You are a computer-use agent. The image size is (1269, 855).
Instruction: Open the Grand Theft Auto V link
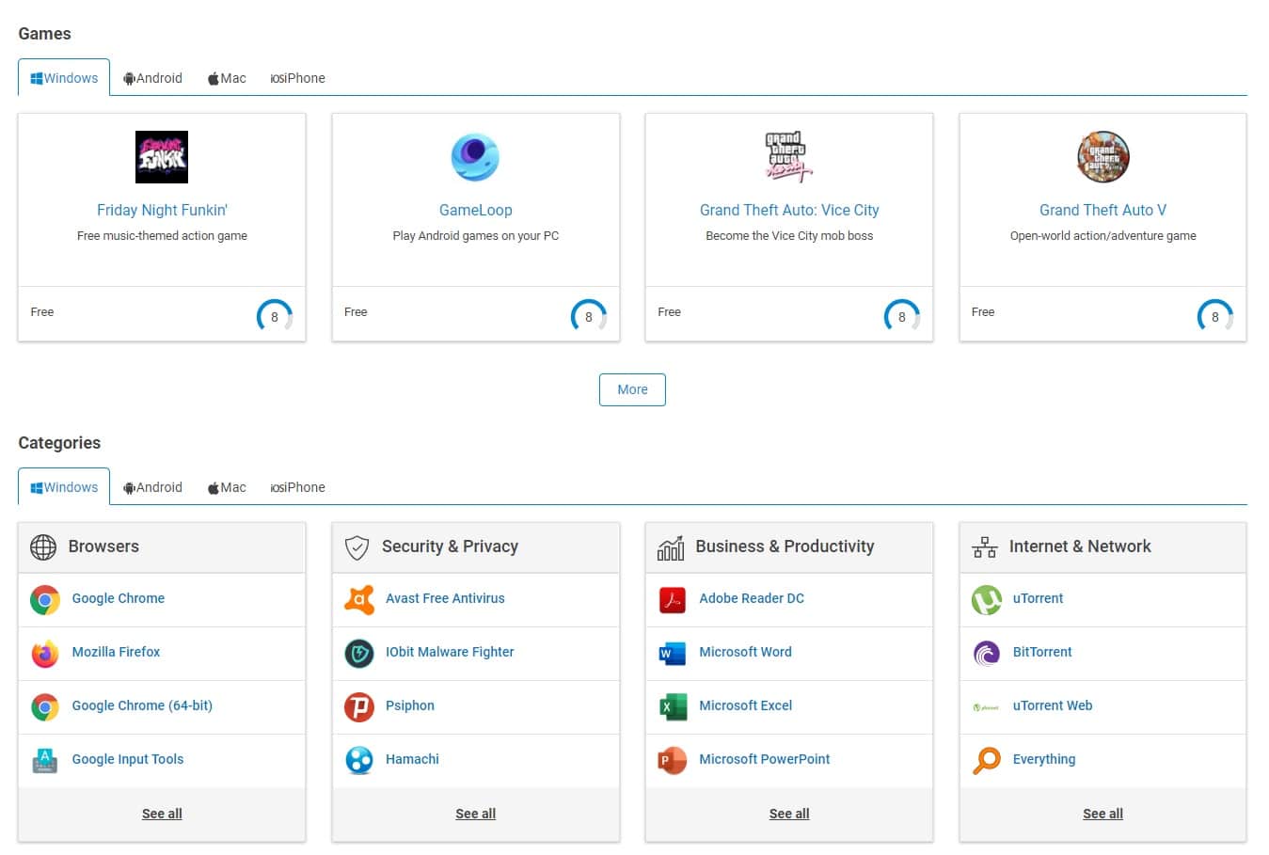pyautogui.click(x=1102, y=210)
